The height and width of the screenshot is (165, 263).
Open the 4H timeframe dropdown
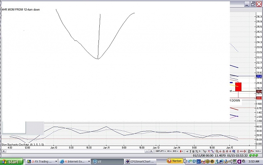pyautogui.click(x=170, y=151)
